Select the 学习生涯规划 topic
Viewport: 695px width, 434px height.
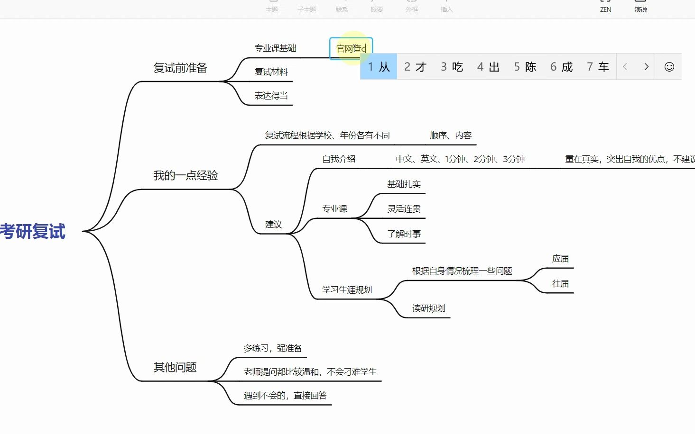[347, 290]
